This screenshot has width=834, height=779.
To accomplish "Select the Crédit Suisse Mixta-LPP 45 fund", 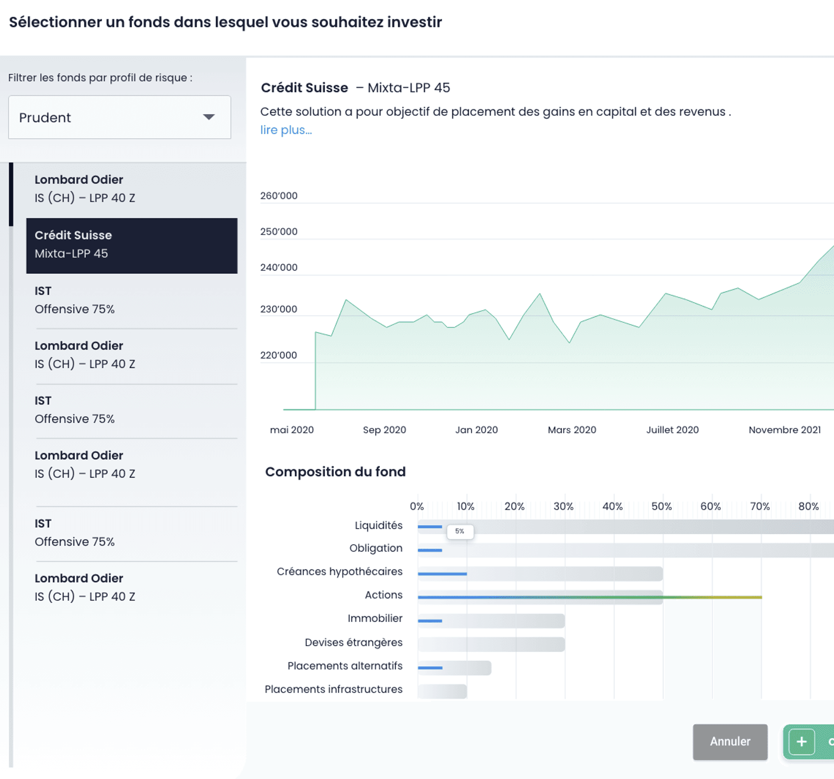I will point(132,245).
